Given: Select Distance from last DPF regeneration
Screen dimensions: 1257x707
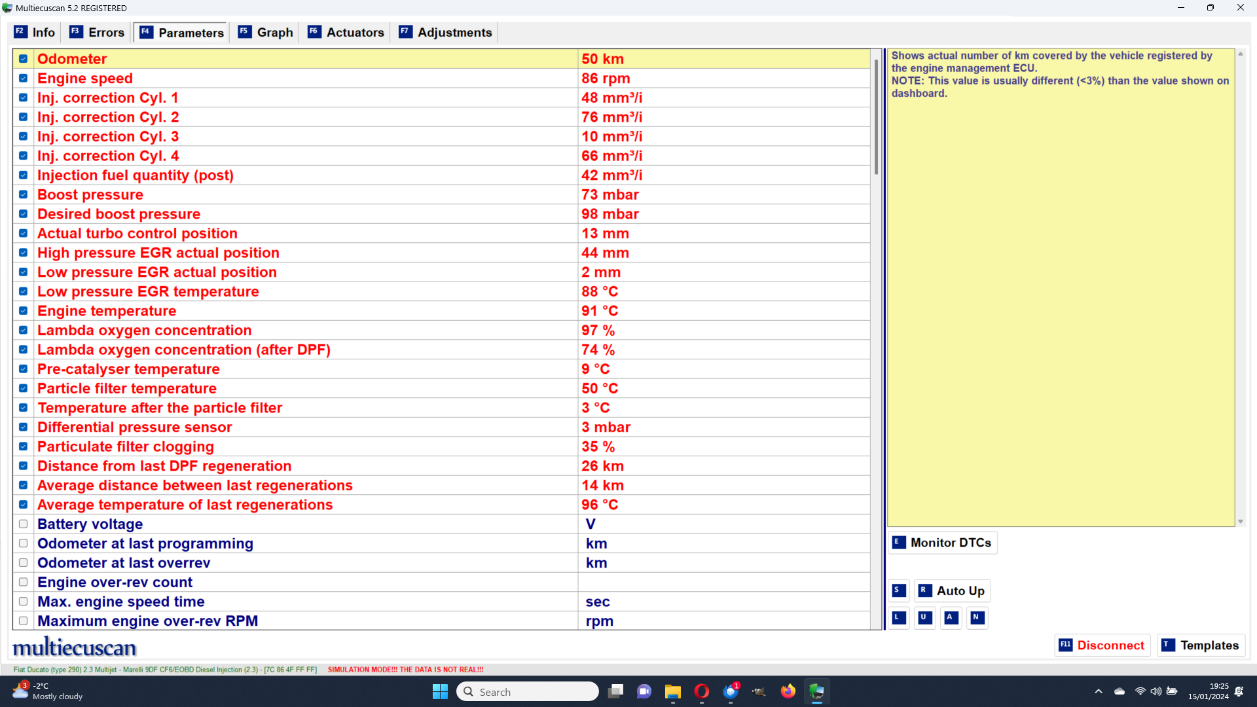Looking at the screenshot, I should pos(441,466).
